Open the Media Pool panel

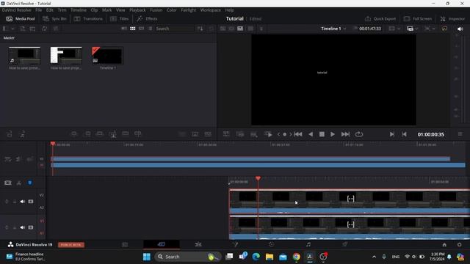[x=21, y=18]
